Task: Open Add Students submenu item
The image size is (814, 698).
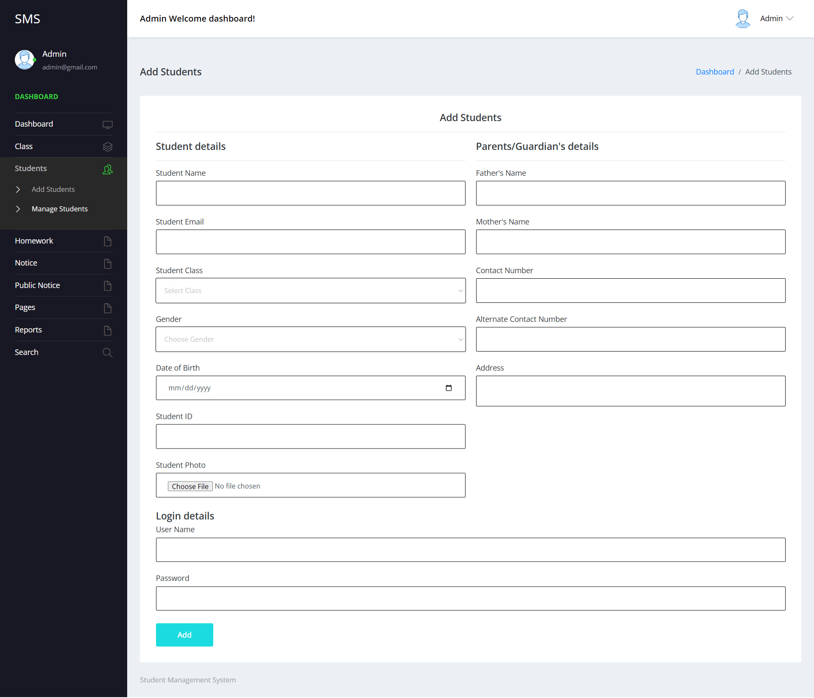Action: tap(53, 189)
